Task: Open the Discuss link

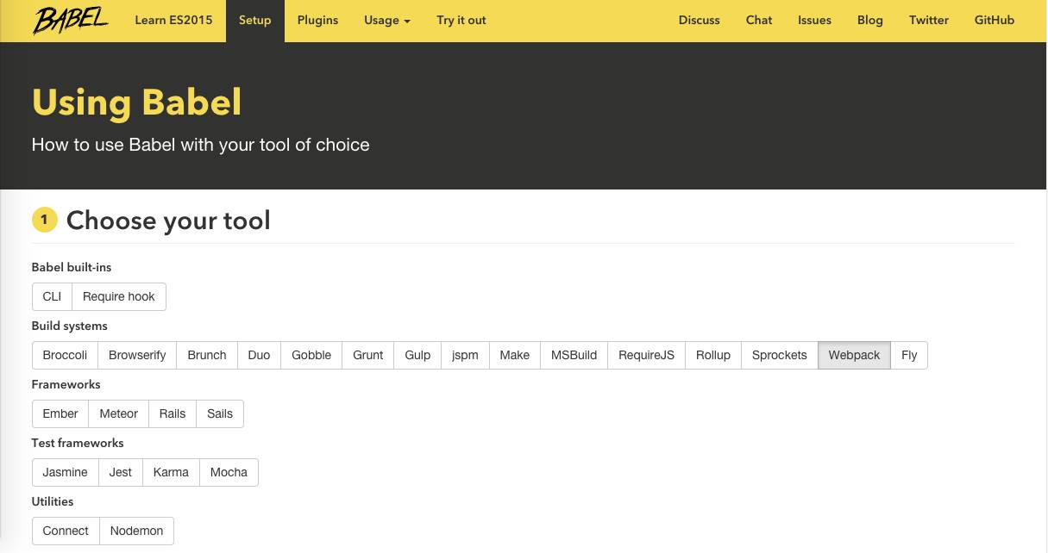Action: [x=700, y=20]
